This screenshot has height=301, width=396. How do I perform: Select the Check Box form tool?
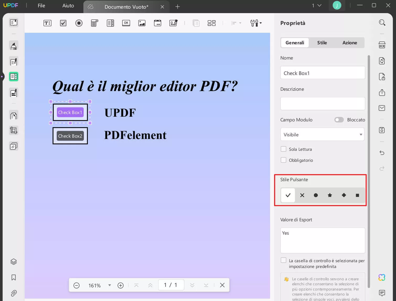pyautogui.click(x=63, y=23)
